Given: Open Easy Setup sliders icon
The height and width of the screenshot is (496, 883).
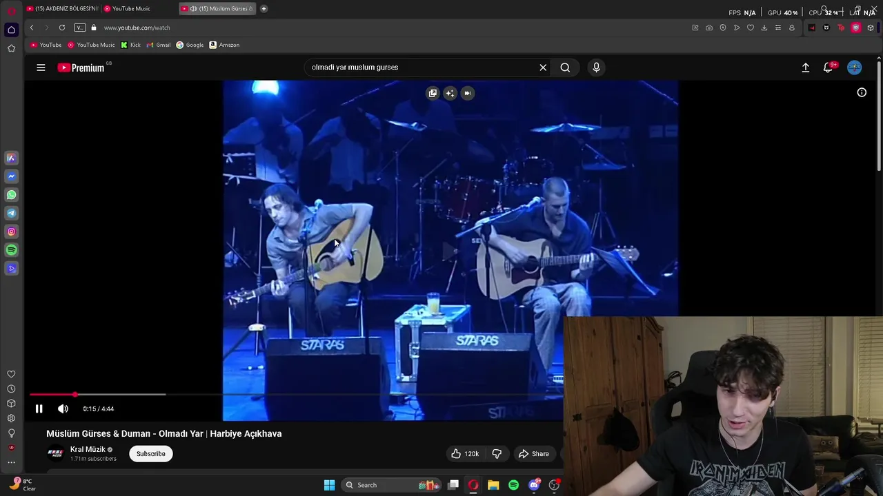Looking at the screenshot, I should (778, 28).
